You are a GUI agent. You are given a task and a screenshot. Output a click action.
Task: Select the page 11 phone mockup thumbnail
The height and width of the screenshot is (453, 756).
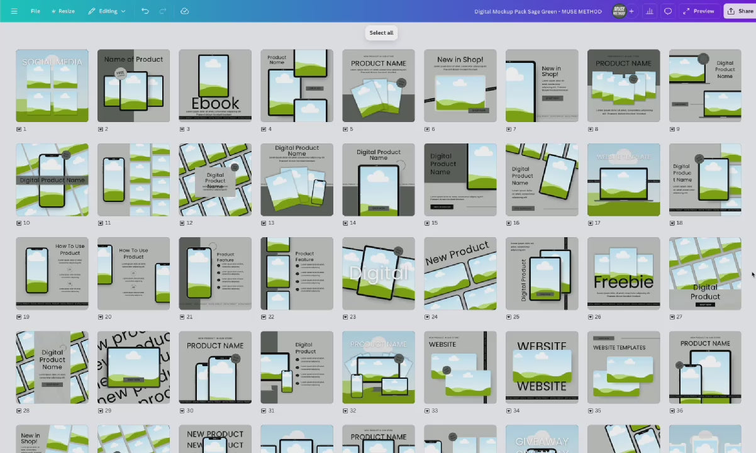(133, 180)
